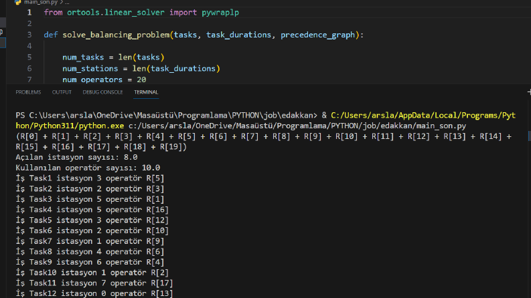
Task: Click the value 20 on line 7
Action: 141,80
